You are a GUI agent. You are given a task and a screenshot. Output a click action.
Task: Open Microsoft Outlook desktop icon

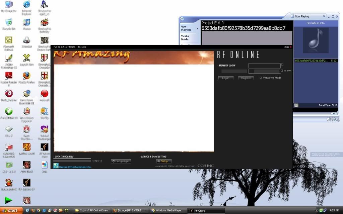(x=9, y=44)
